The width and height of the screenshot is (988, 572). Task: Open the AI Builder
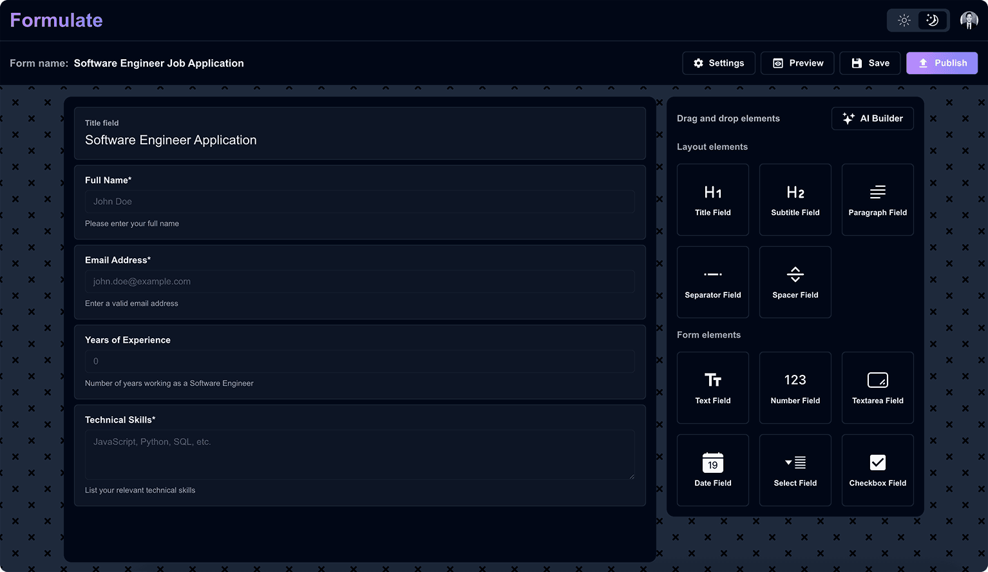click(872, 118)
